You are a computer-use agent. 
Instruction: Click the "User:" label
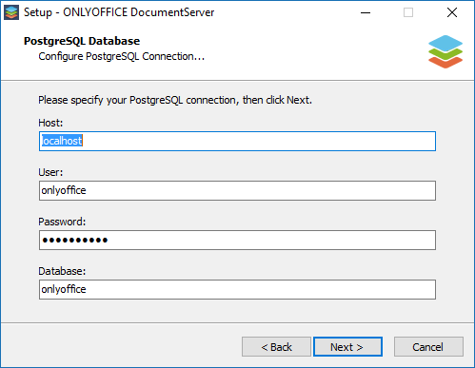50,172
